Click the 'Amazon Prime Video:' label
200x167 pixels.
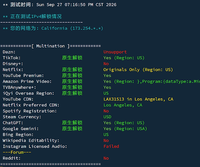pos(27,81)
